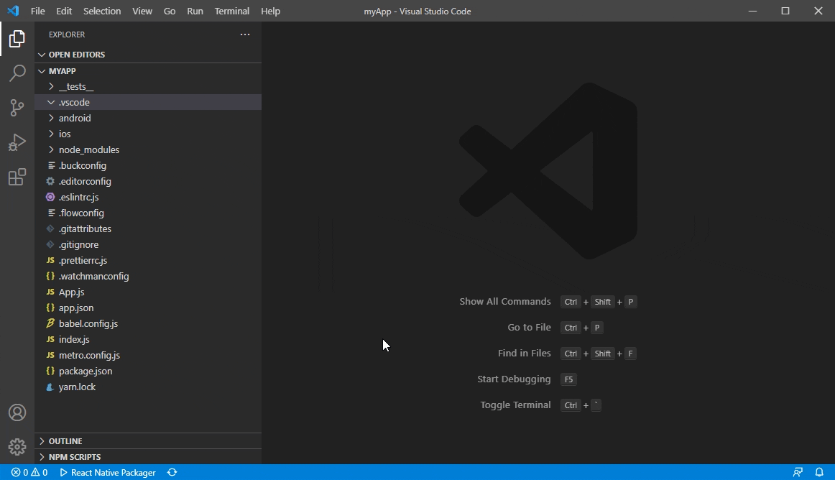This screenshot has width=835, height=480.
Task: Collapse the .vscode folder
Action: 73,101
